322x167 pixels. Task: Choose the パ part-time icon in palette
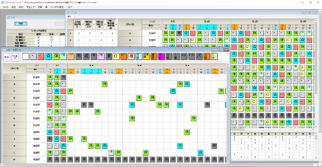pos(199,57)
